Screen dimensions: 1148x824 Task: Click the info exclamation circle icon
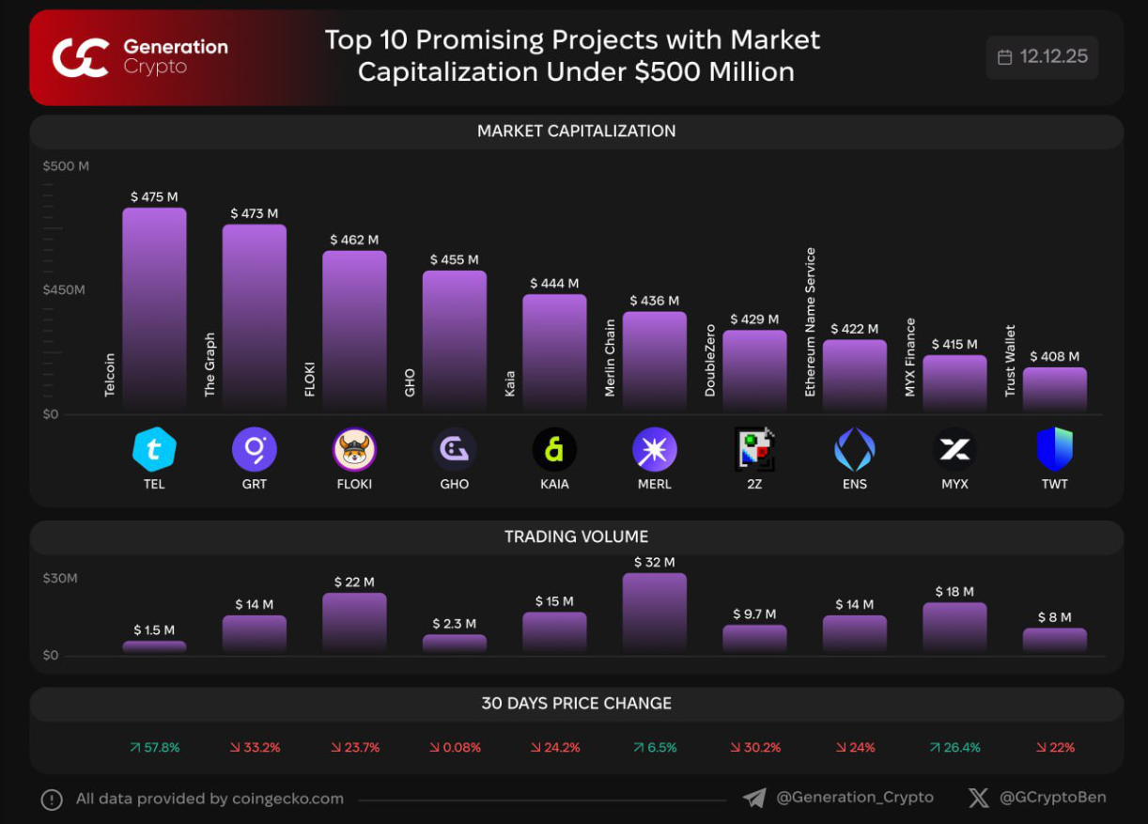coord(52,800)
